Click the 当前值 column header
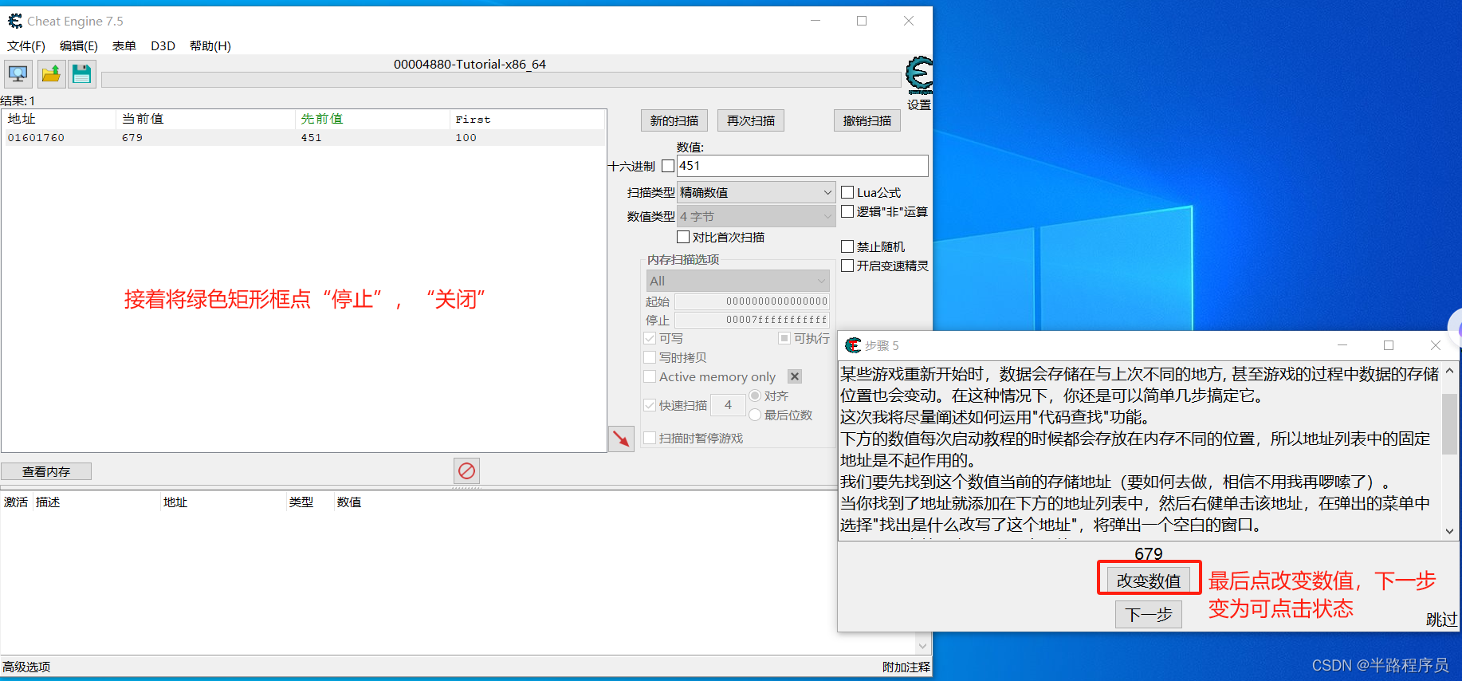 [x=206, y=119]
